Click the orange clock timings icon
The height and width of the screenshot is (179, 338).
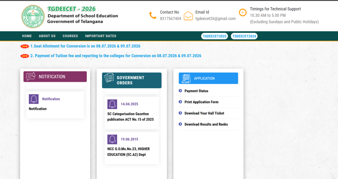click(243, 13)
